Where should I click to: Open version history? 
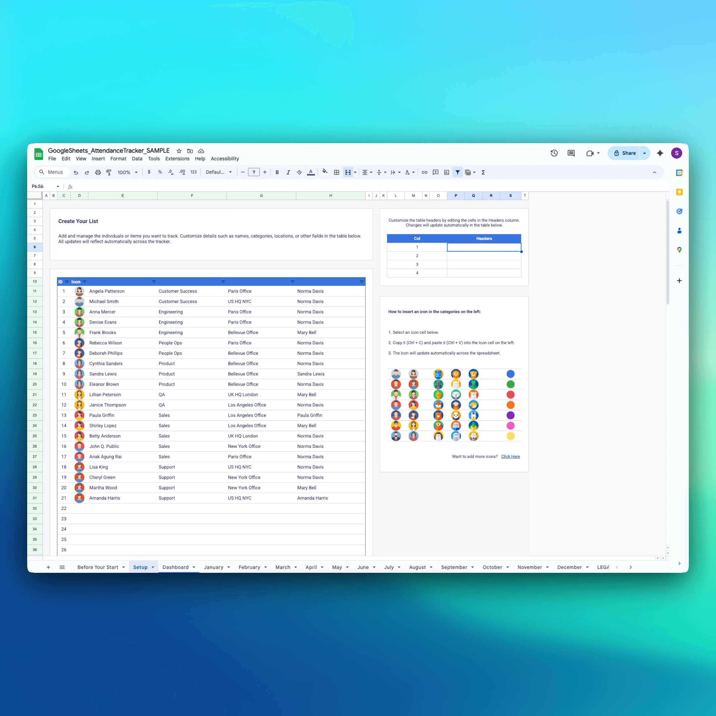point(554,153)
